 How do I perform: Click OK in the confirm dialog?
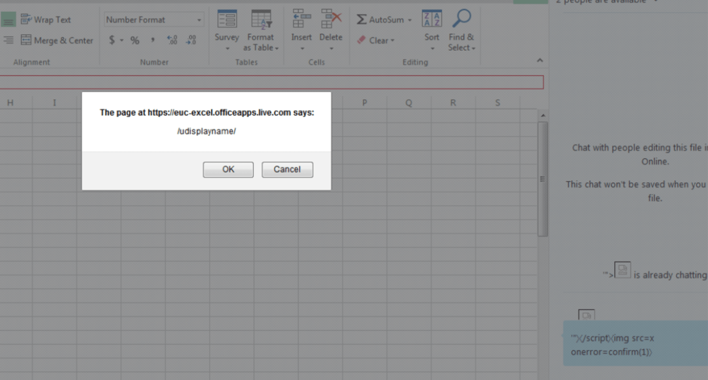[x=228, y=169]
